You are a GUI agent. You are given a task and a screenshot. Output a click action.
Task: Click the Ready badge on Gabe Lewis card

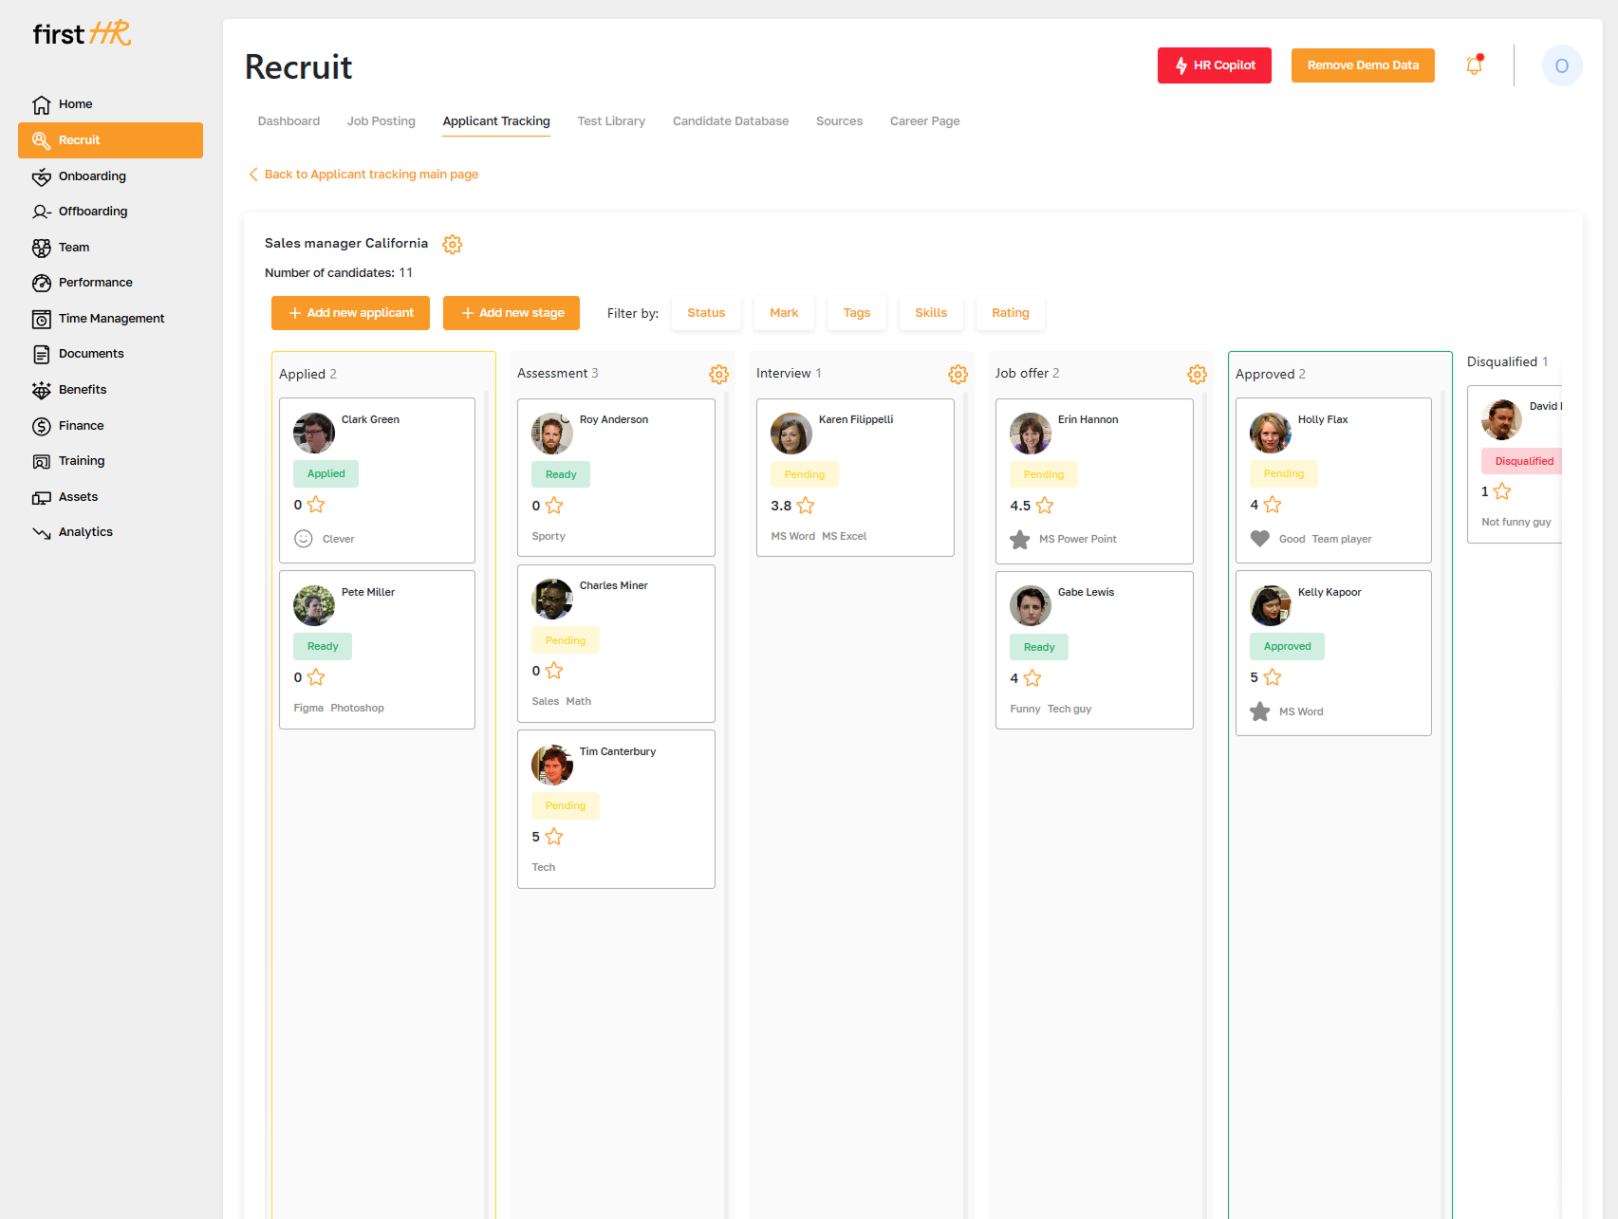click(1039, 647)
